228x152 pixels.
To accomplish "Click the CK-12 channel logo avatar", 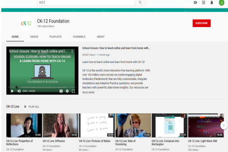I will (x=26, y=23).
